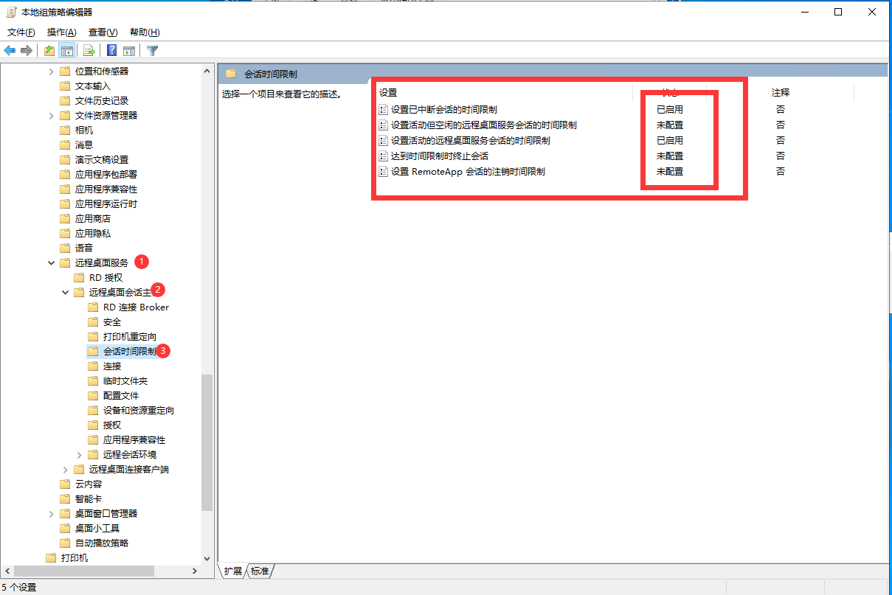Select the 设置已中断会话的时间限制 policy setting
Viewport: 892px width, 595px height.
coord(443,110)
